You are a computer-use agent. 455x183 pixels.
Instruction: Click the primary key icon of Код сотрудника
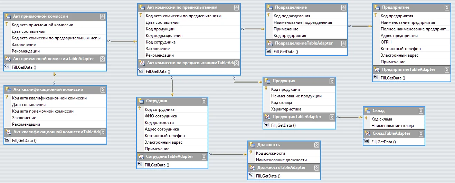(140, 108)
